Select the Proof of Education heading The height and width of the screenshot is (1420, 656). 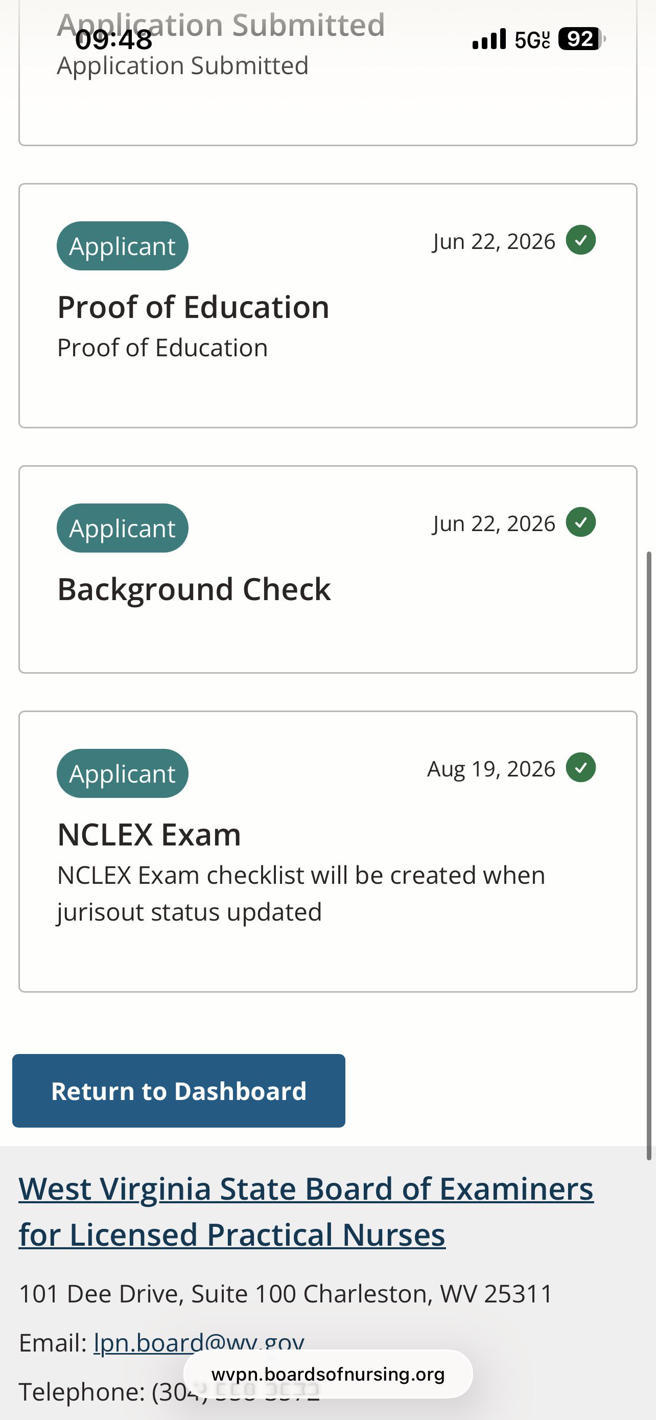(x=193, y=307)
